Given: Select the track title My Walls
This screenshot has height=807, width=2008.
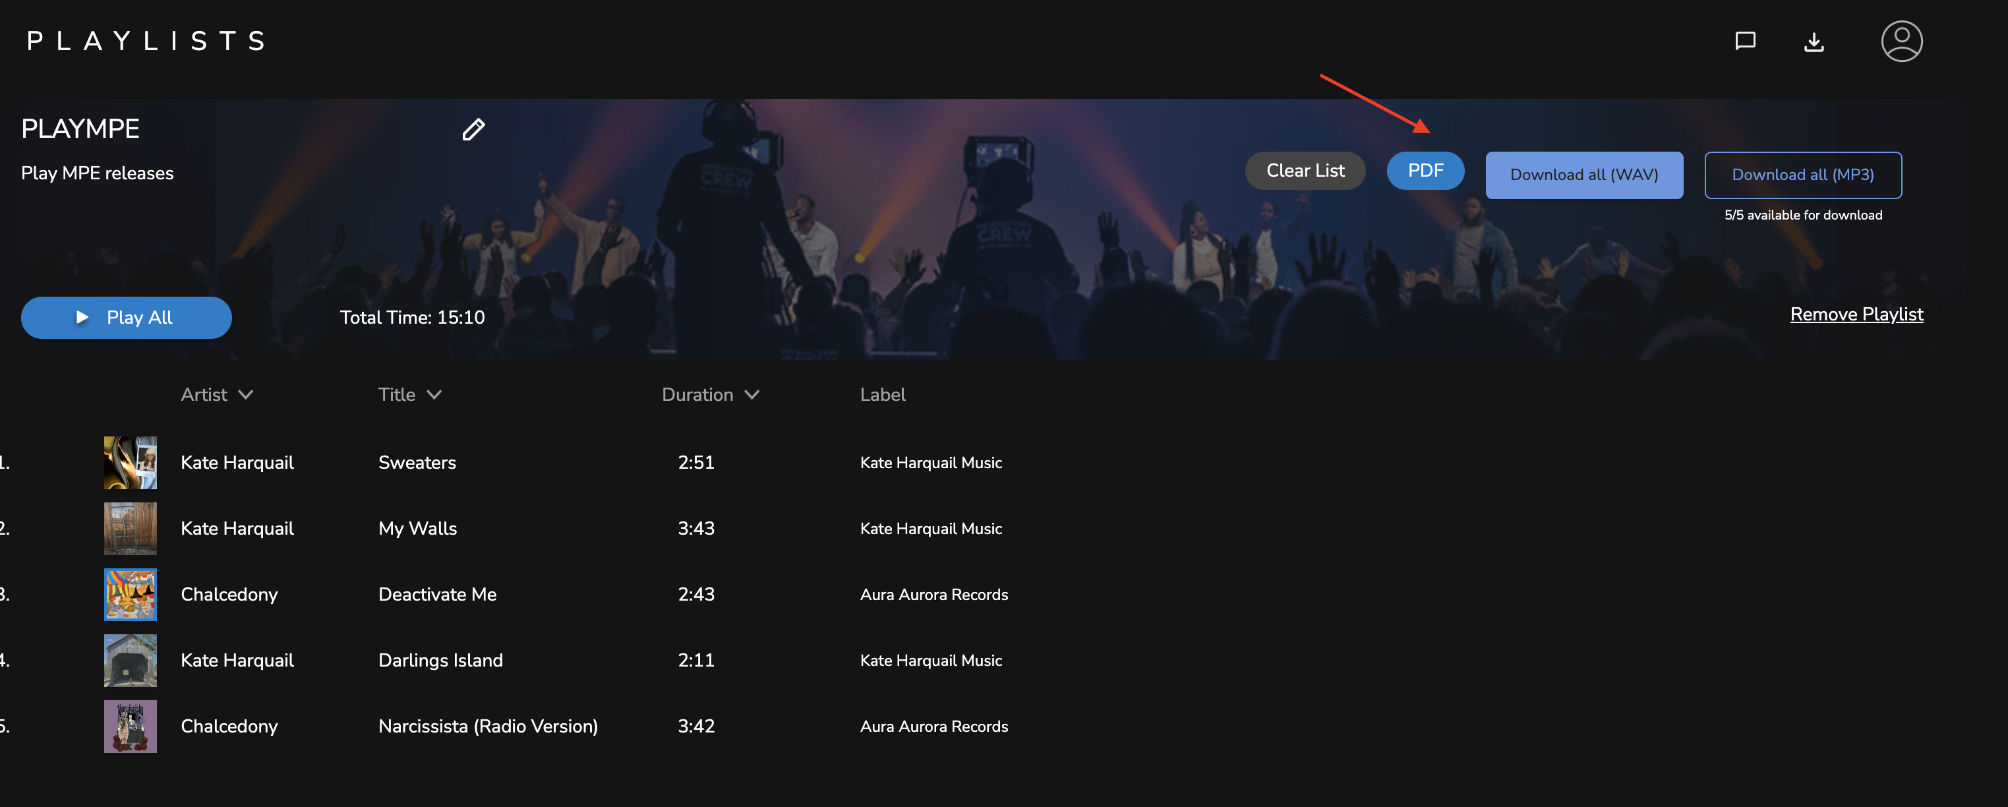Looking at the screenshot, I should pos(418,529).
